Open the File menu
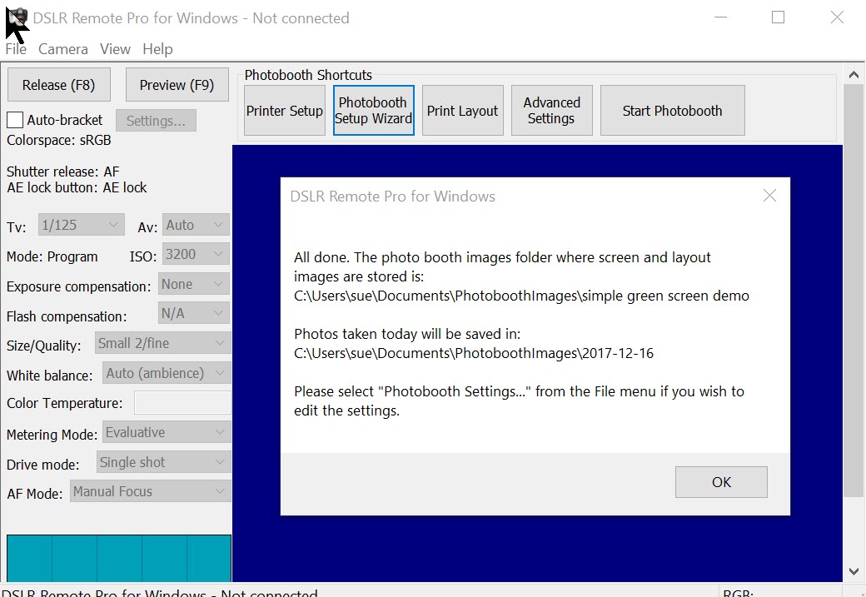This screenshot has height=597, width=866. [x=16, y=49]
